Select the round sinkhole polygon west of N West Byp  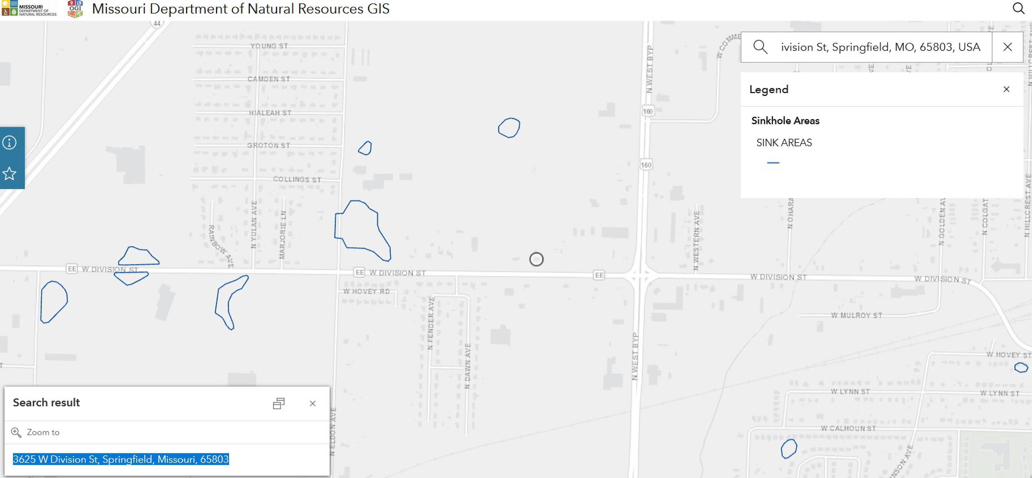coord(509,128)
